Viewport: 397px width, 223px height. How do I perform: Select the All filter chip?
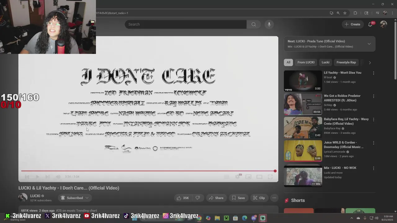(x=288, y=62)
